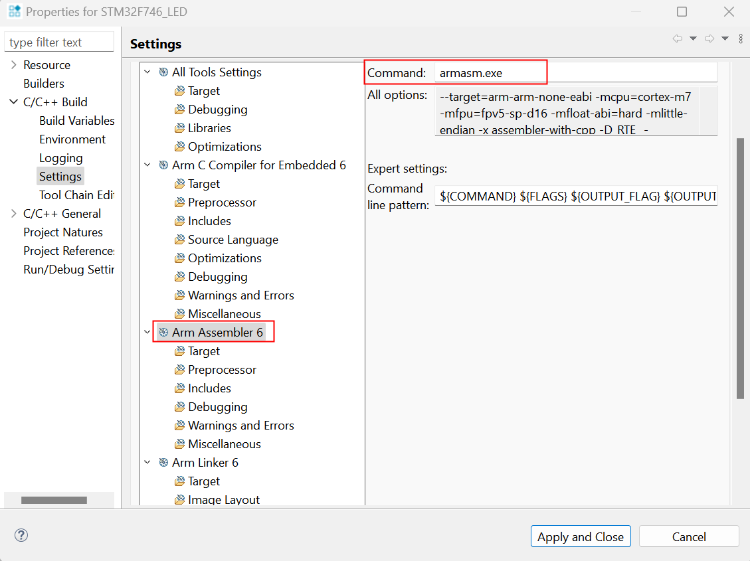
Task: Open the back history dropdown arrow
Action: [x=693, y=39]
